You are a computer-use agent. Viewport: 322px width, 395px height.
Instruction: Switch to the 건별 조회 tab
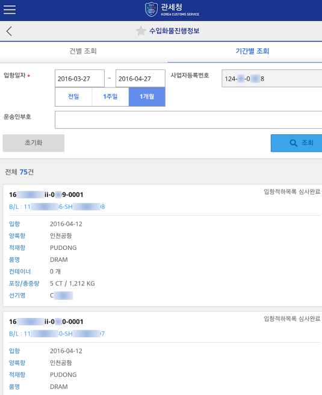pos(83,51)
